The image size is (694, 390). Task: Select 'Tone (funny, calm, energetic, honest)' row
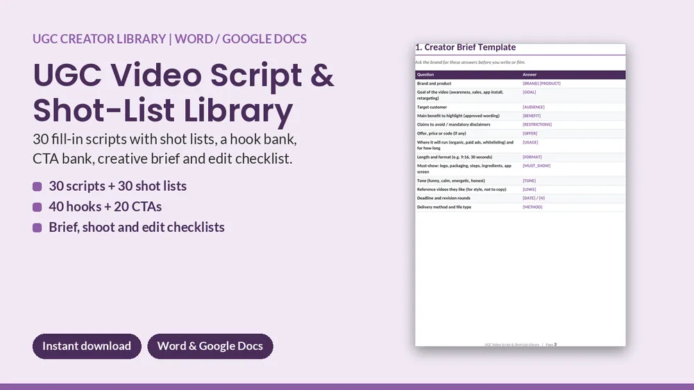pos(520,180)
